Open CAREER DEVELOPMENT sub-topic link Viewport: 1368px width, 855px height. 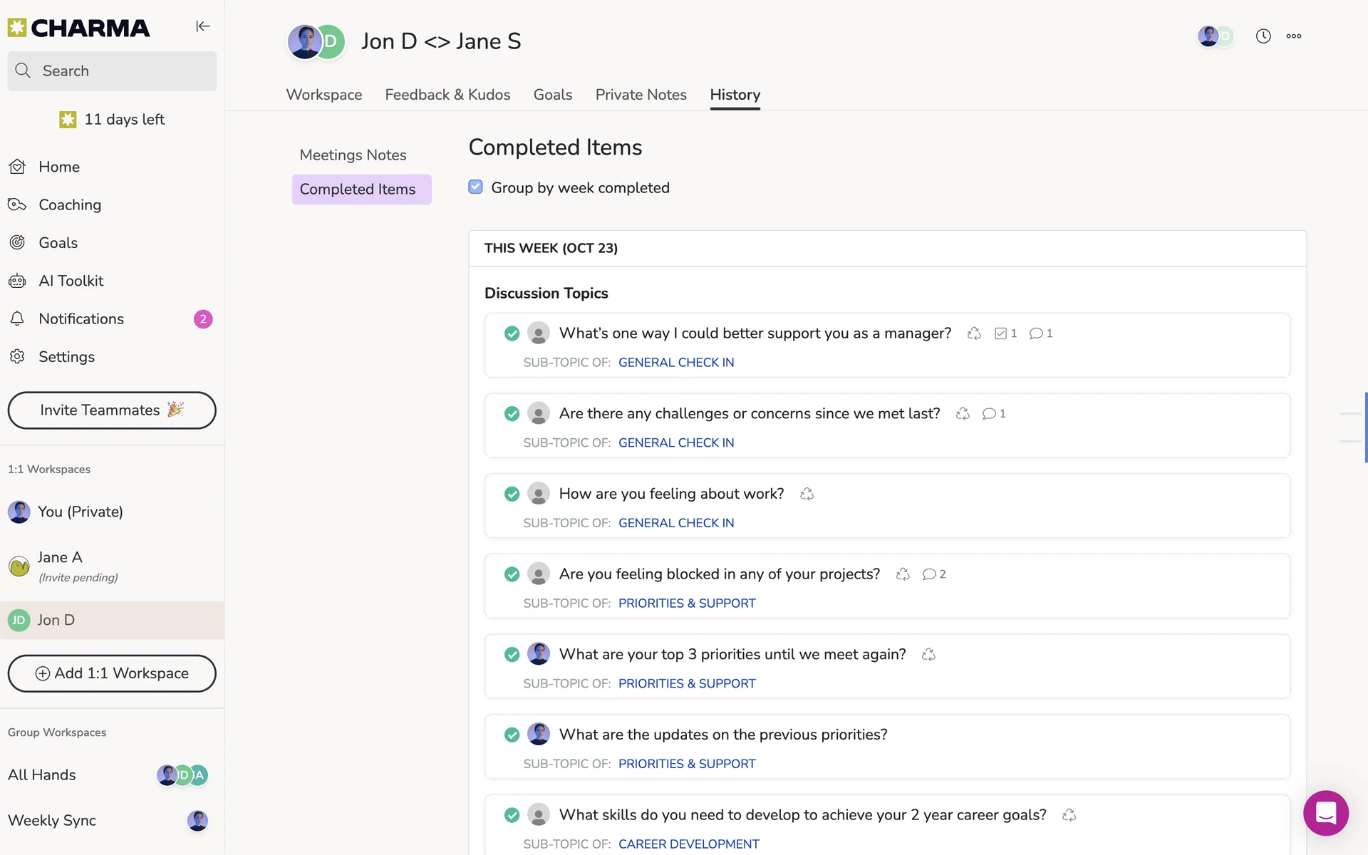[688, 844]
